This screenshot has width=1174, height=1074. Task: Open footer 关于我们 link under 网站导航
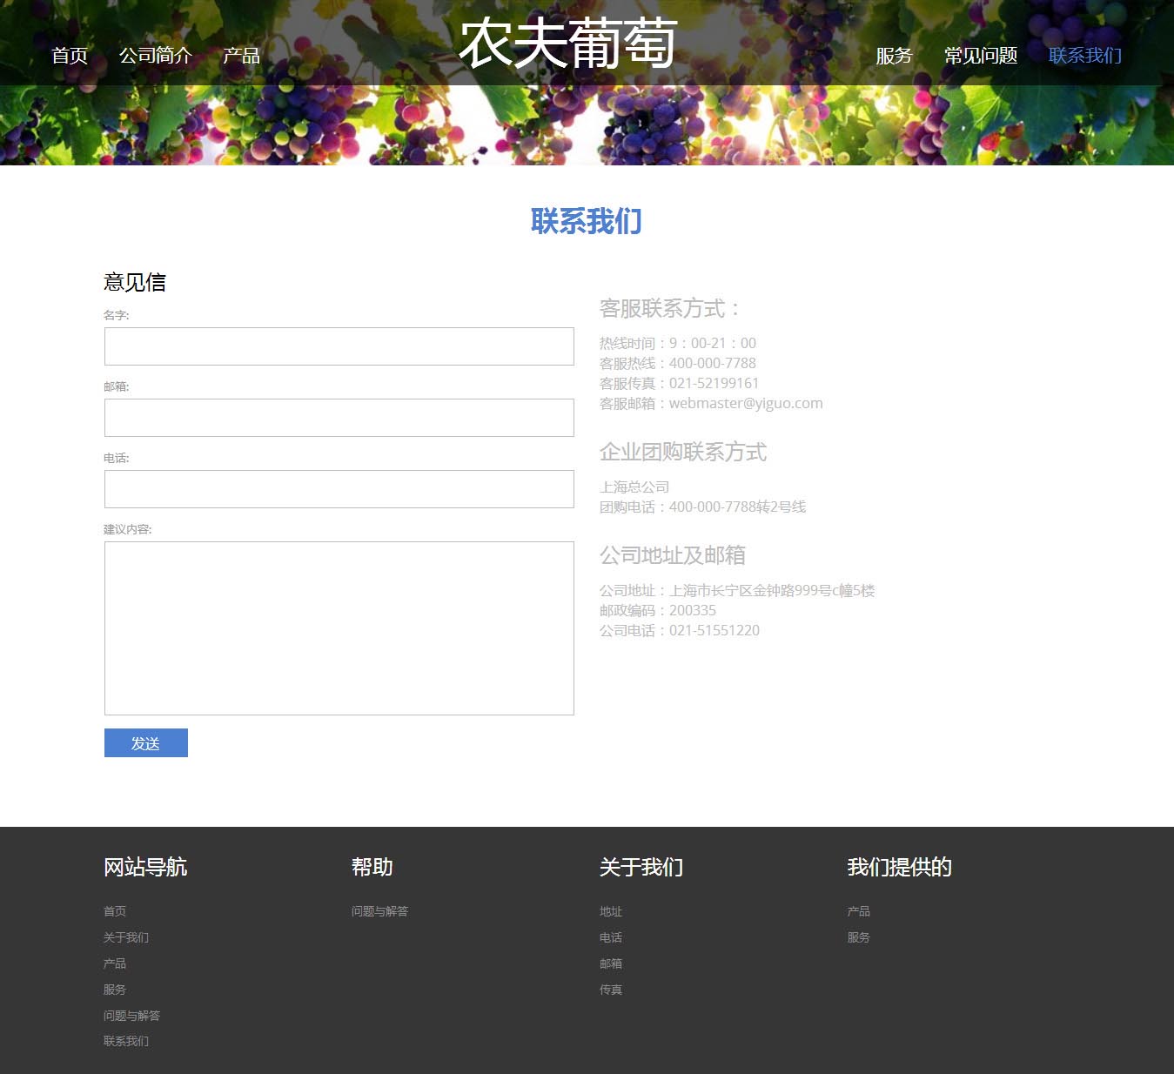coord(126,937)
